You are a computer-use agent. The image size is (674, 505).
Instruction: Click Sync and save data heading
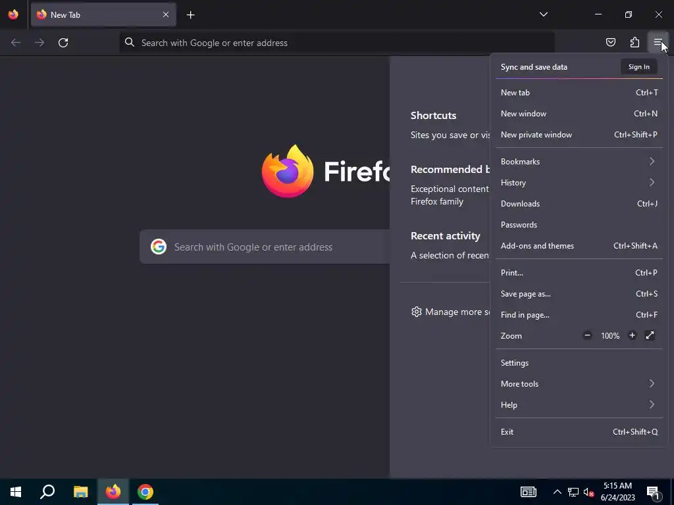(x=534, y=67)
